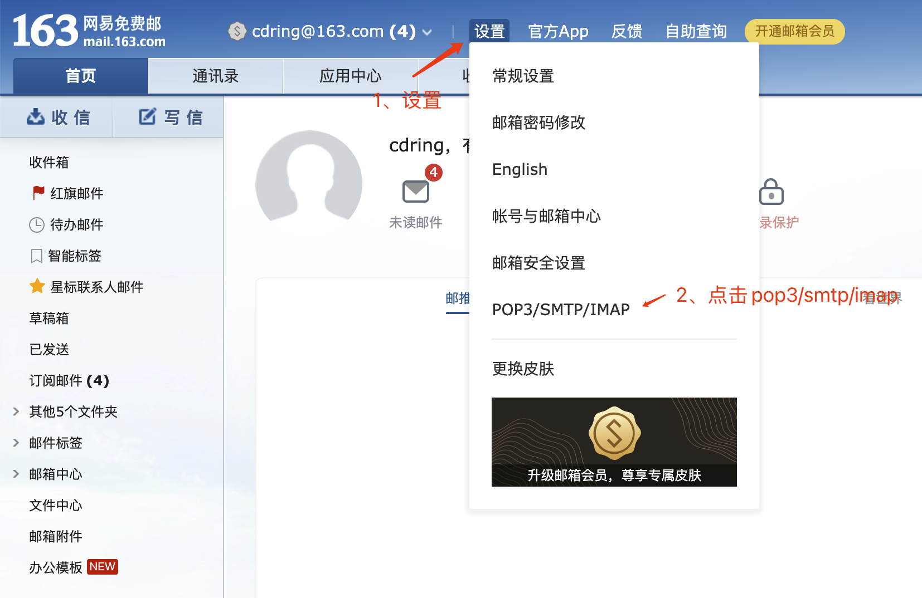This screenshot has width=922, height=598.
Task: Click the 反馈 feedback link
Action: click(x=627, y=31)
